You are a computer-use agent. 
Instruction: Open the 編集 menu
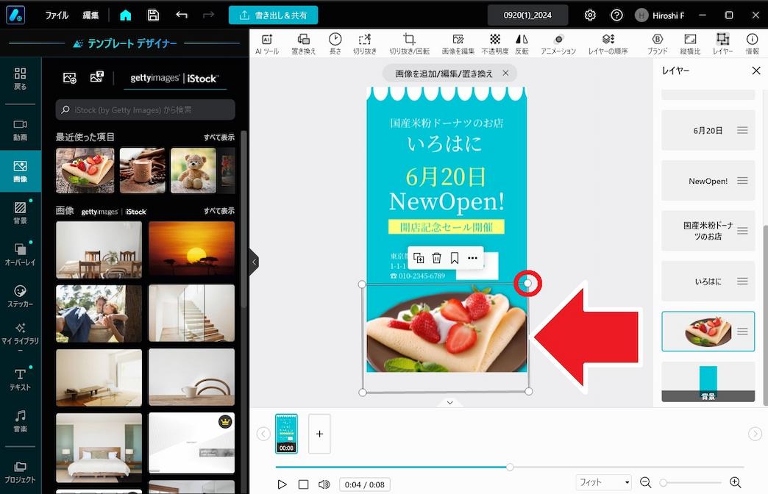tap(92, 15)
